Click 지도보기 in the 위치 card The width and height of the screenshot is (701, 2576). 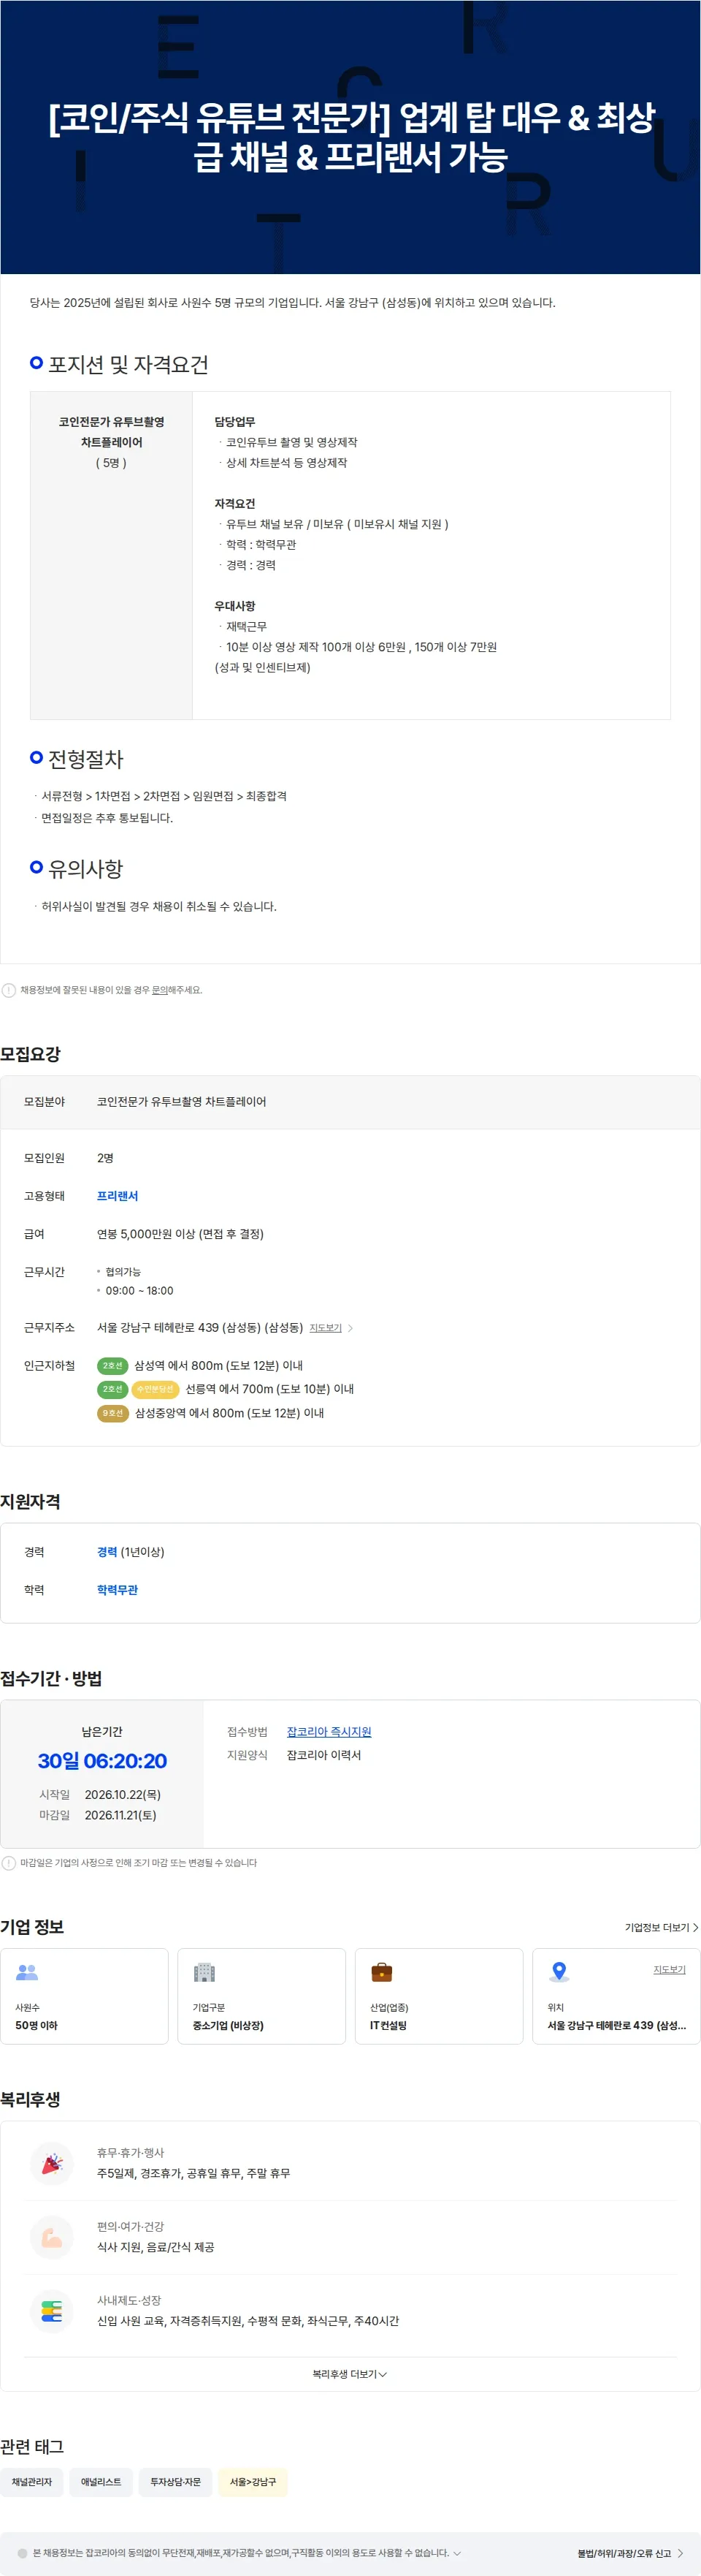669,1969
